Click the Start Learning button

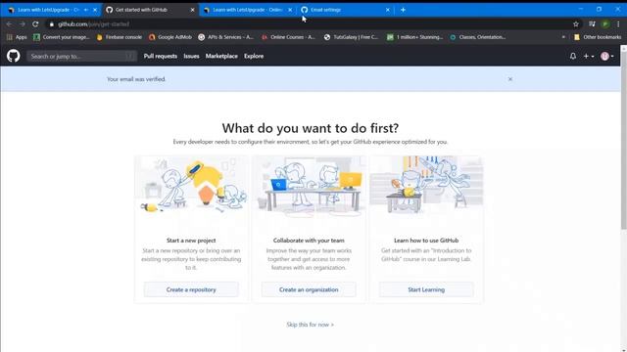coord(426,289)
